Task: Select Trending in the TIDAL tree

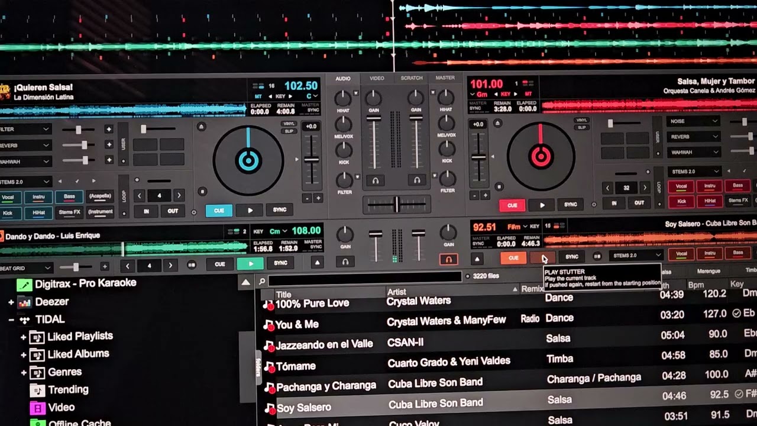Action: [61, 390]
